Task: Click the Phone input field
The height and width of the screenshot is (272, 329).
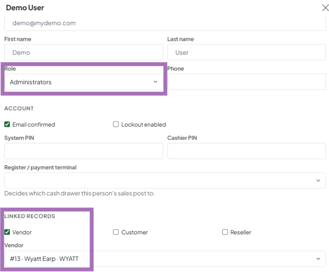Action: click(x=247, y=82)
